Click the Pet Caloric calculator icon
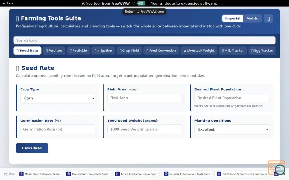 coord(219,174)
